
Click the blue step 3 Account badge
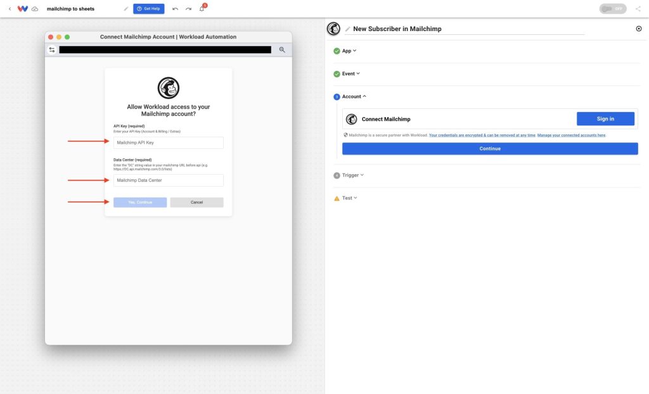[337, 97]
